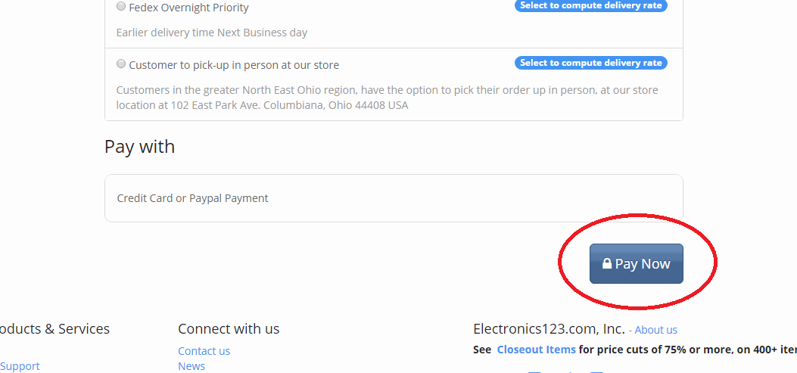This screenshot has height=373, width=797.
Task: Click the Next Business day delivery note
Action: [211, 33]
